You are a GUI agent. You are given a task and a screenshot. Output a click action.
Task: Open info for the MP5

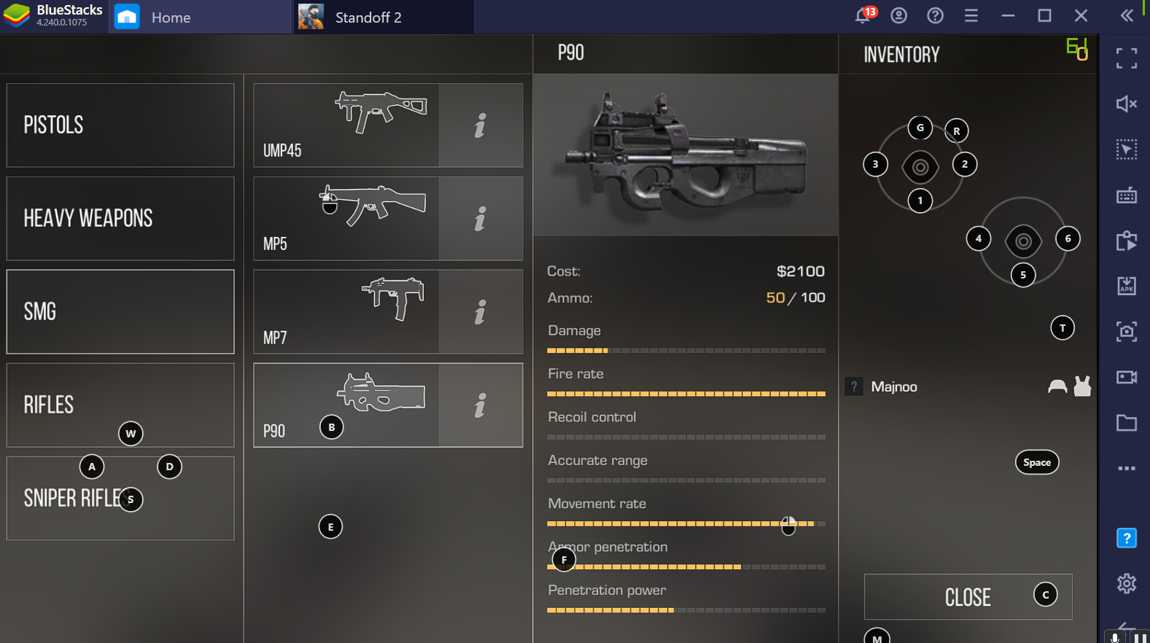coord(481,219)
